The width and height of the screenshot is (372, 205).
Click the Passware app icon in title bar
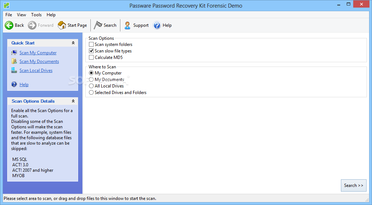tap(7, 5)
